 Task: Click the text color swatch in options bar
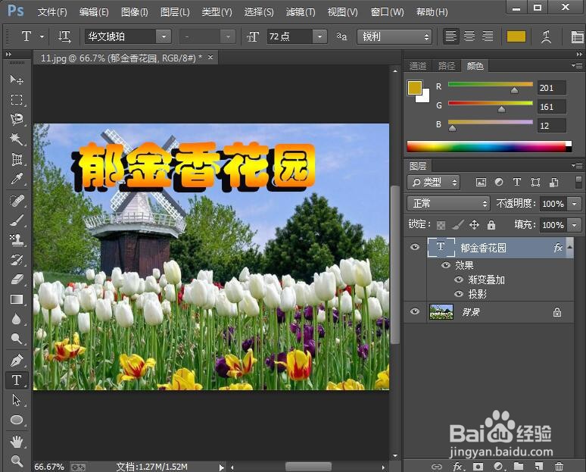coord(516,36)
